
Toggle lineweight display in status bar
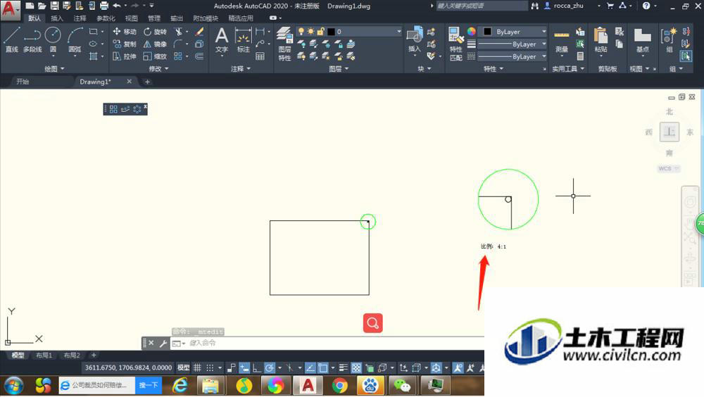coord(344,368)
